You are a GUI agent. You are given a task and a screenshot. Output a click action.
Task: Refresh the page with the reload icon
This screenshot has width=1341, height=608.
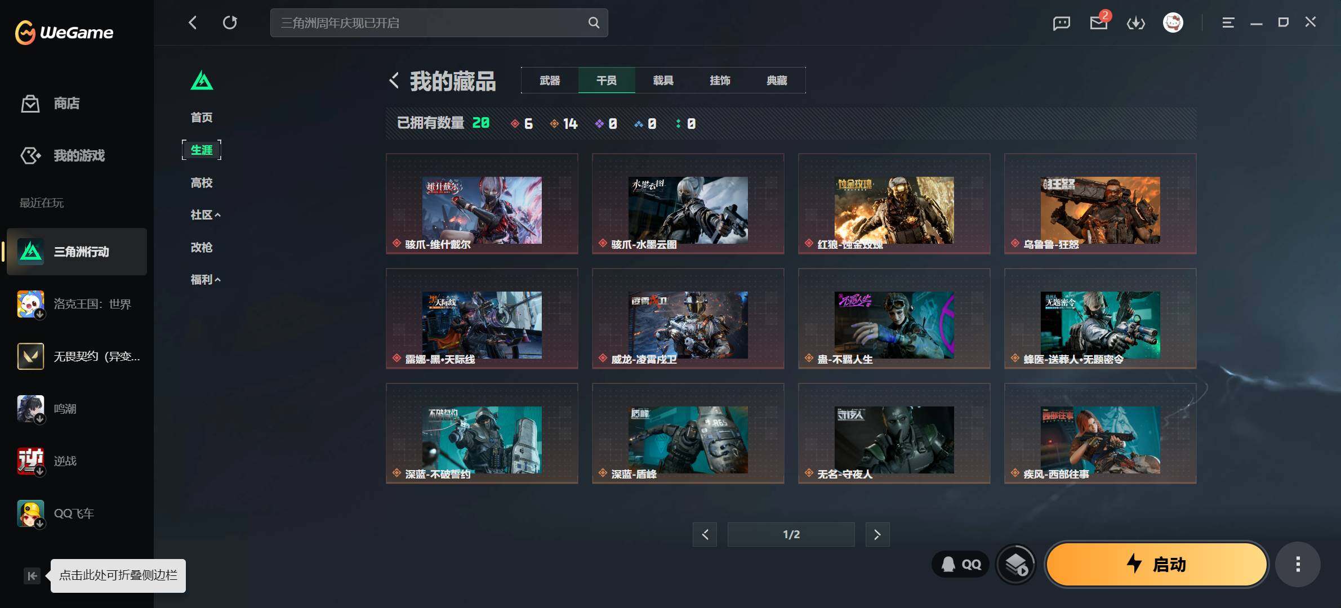point(230,23)
